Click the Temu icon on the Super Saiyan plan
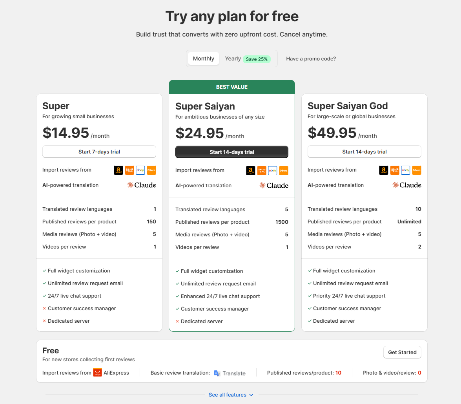Viewport: 461px width, 404px height. coord(262,170)
